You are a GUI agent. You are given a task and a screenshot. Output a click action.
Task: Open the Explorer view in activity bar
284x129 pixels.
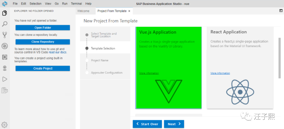4,13
